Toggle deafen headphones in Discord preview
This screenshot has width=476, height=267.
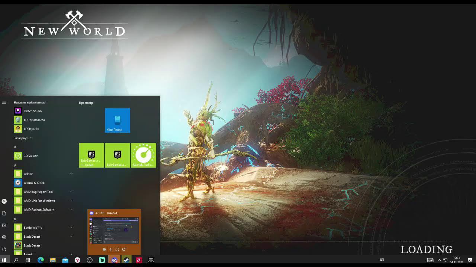117,250
